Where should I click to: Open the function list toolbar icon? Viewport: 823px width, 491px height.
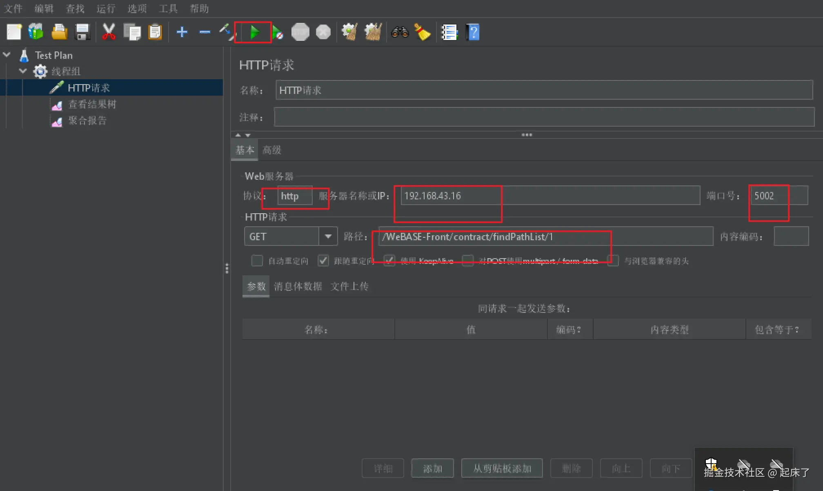coord(449,32)
